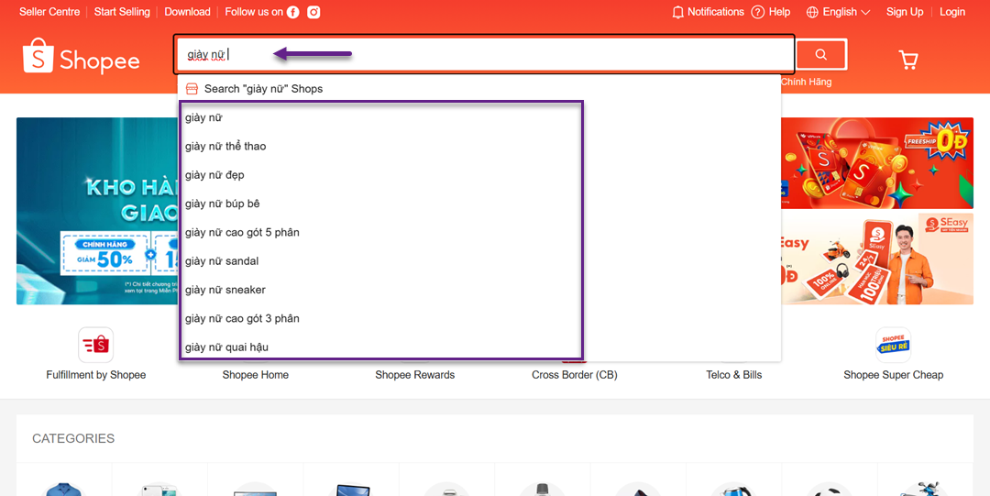This screenshot has height=496, width=990.
Task: Open the SEasy promotional banner
Action: tap(877, 259)
